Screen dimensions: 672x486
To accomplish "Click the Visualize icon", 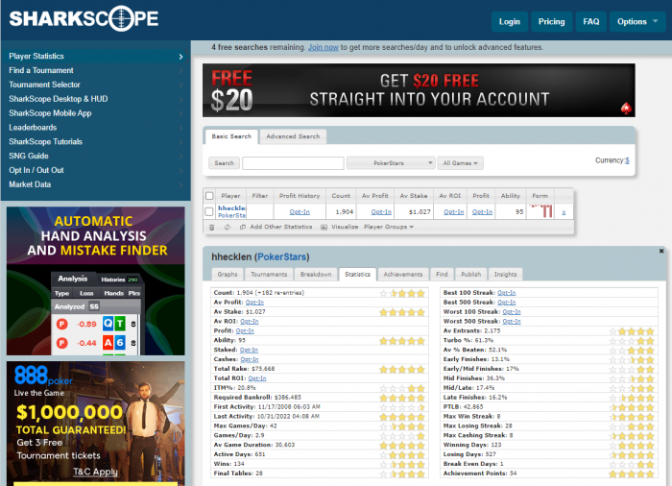I will coord(324,227).
